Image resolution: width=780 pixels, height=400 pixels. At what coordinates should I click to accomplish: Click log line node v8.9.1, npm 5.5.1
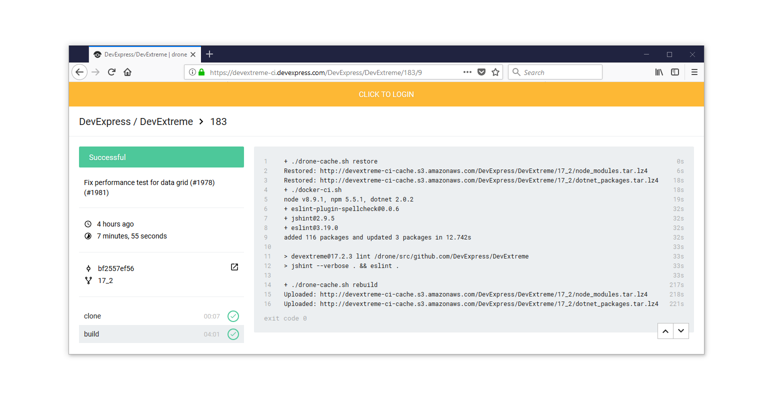coord(349,199)
